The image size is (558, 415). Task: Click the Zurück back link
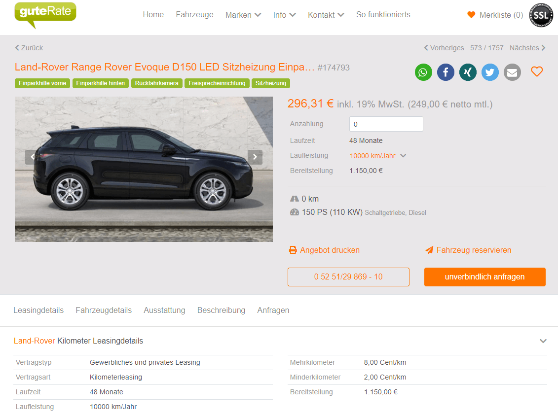tap(29, 48)
